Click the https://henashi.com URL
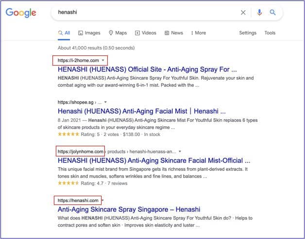 [x=78, y=201]
